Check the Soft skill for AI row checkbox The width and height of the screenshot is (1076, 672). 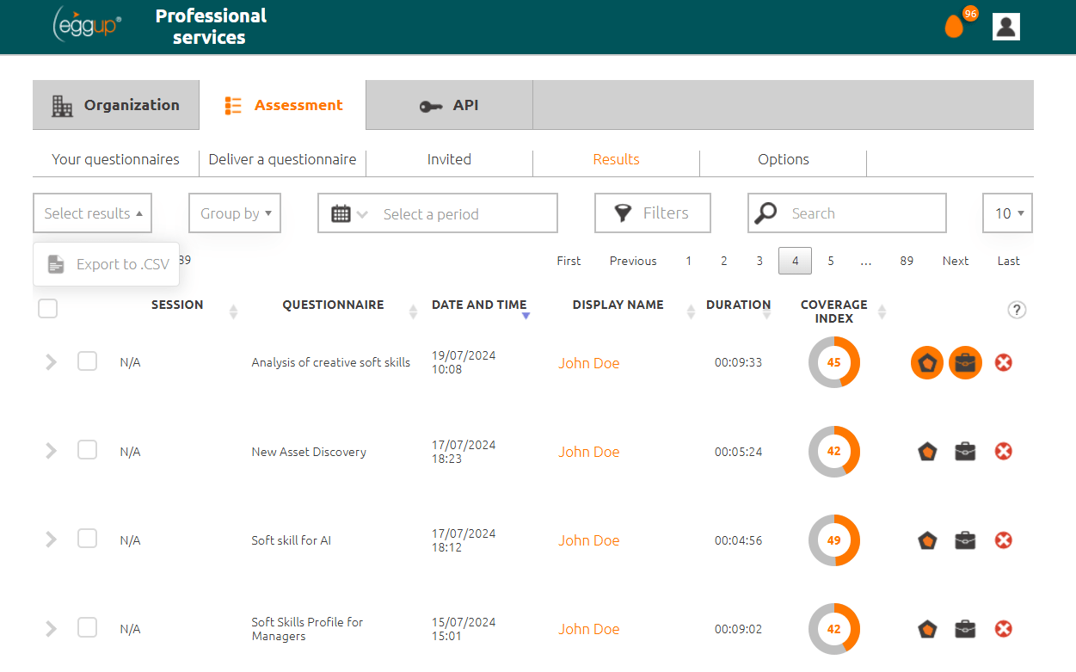coord(87,539)
